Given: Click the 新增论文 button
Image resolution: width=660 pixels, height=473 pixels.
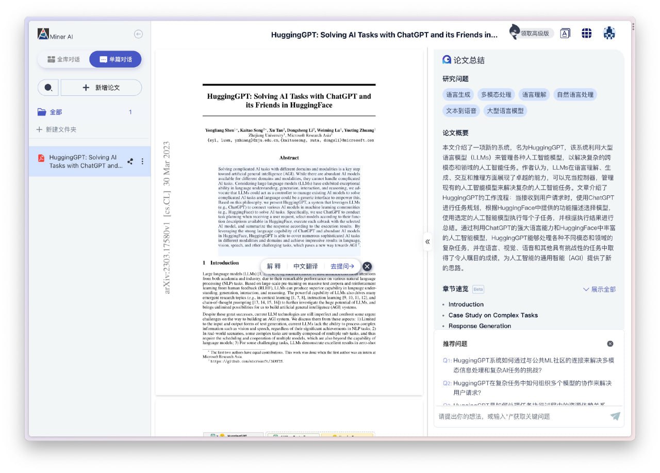Looking at the screenshot, I should click(x=101, y=88).
